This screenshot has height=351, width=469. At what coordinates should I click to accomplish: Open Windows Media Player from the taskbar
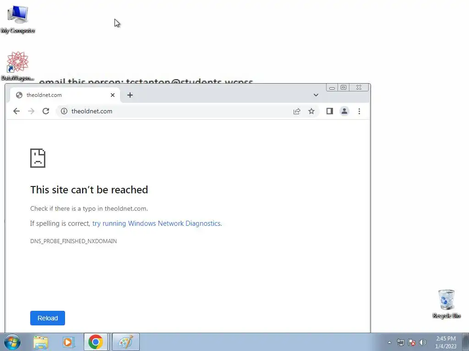(x=68, y=342)
